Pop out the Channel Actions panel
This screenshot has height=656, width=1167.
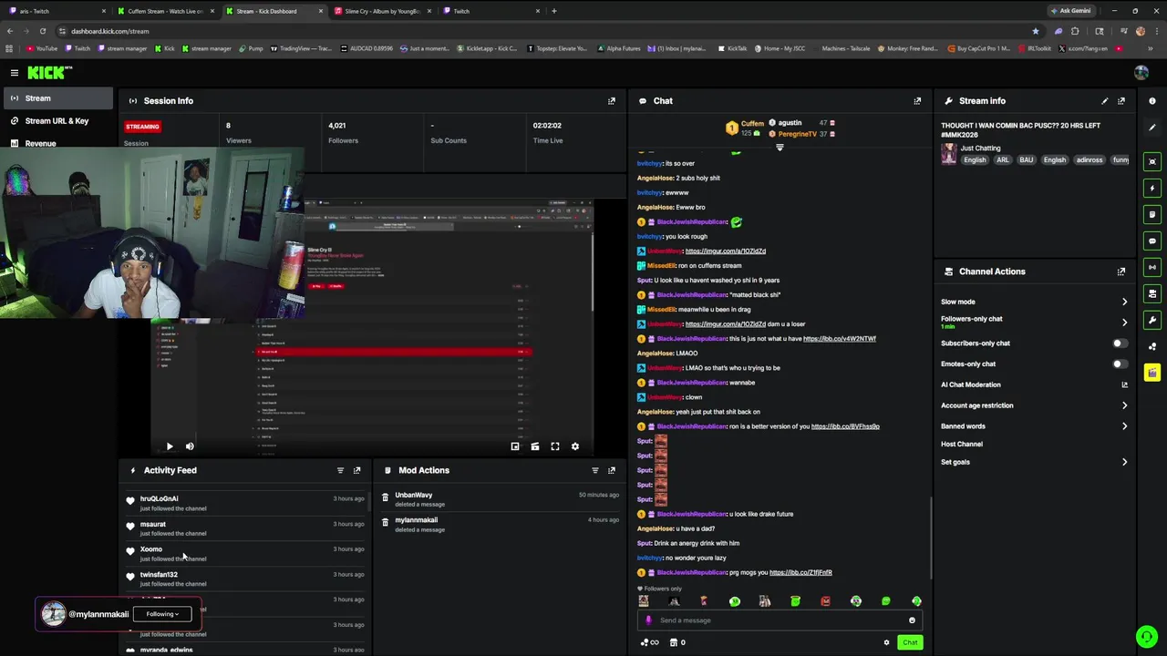(1121, 272)
